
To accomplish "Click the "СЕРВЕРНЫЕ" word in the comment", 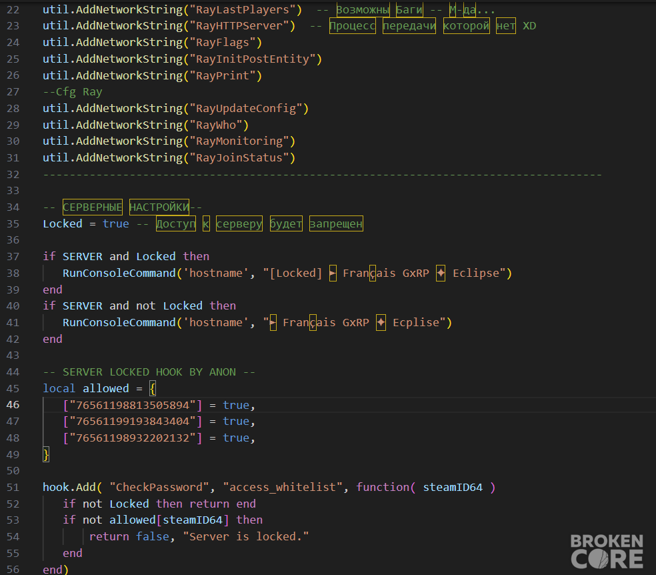I will (x=93, y=207).
